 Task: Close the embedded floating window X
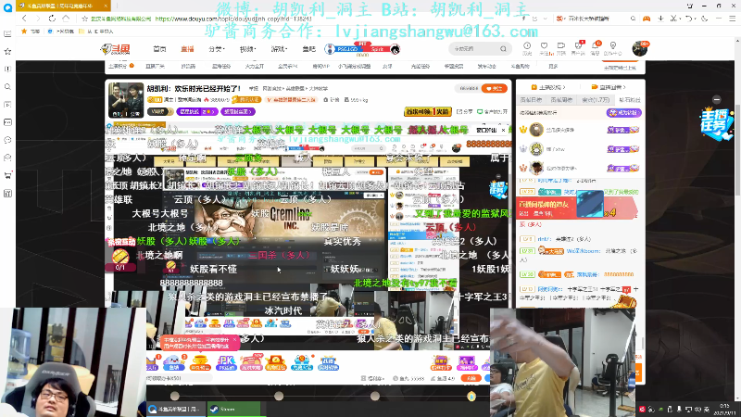[x=503, y=130]
